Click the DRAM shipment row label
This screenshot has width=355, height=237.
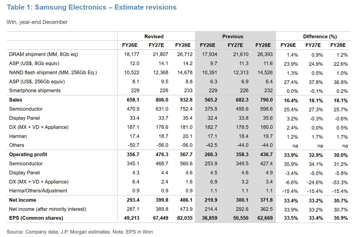pos(43,54)
